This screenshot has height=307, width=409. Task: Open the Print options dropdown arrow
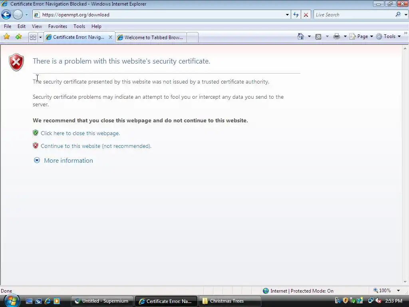tap(345, 36)
